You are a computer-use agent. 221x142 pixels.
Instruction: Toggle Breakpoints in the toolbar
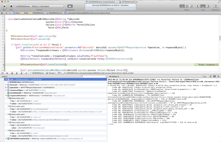tap(70, 6)
